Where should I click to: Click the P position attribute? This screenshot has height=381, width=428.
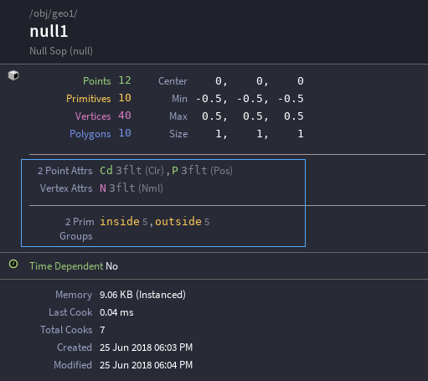tap(175, 170)
